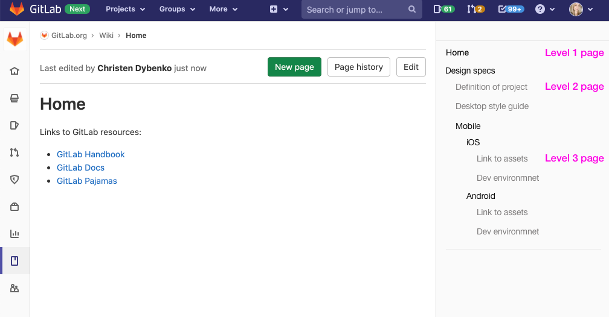
Task: Open issues counter showing 61
Action: pos(443,9)
